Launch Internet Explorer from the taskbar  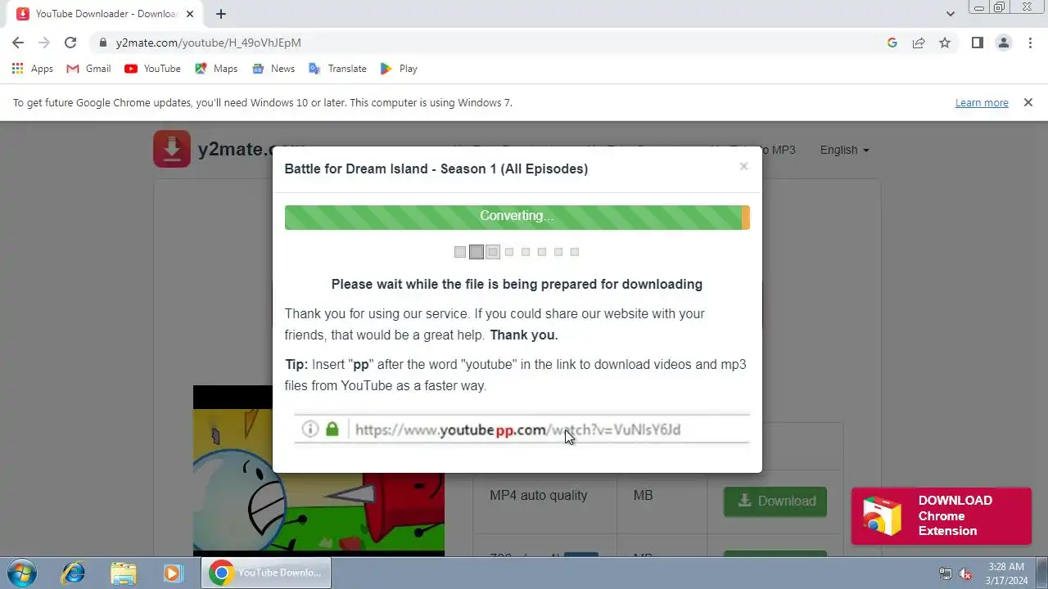coord(73,573)
